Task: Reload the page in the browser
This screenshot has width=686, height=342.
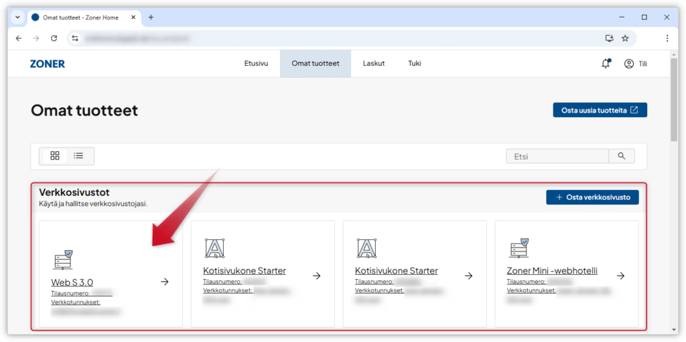Action: coord(54,38)
